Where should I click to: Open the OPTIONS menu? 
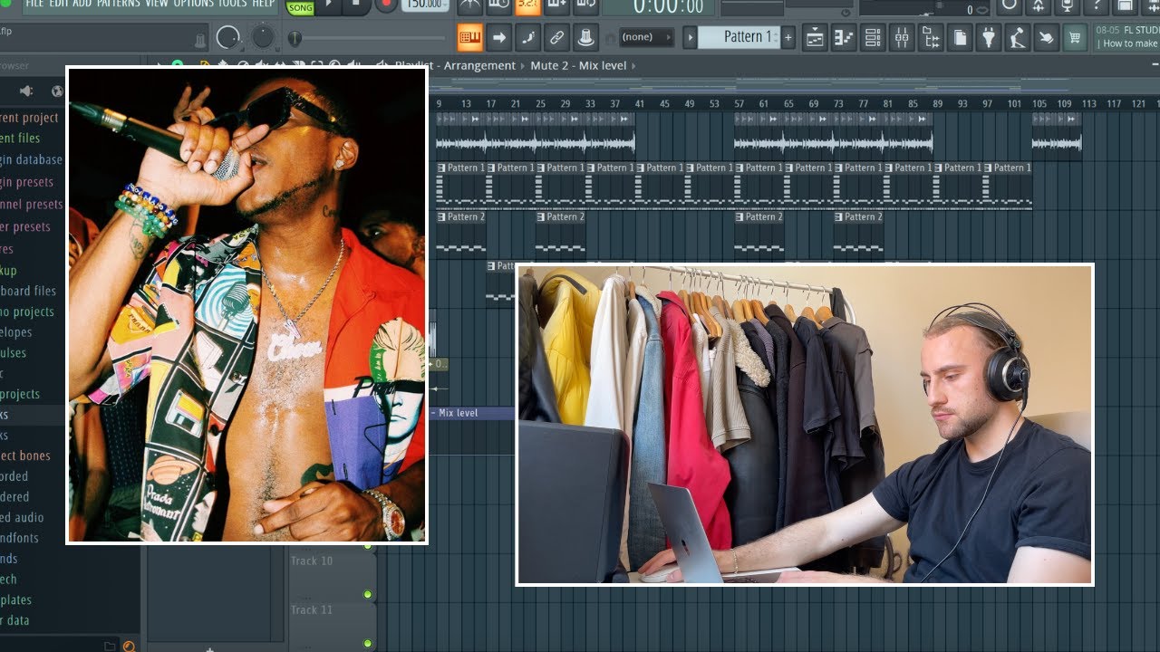click(193, 4)
